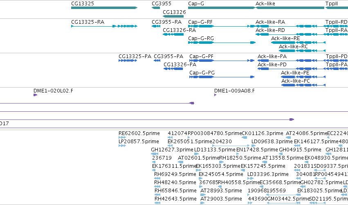Image resolution: width=348 pixels, height=205 pixels.
Task: Select EST EK245054.5prime
Action: 221,174
